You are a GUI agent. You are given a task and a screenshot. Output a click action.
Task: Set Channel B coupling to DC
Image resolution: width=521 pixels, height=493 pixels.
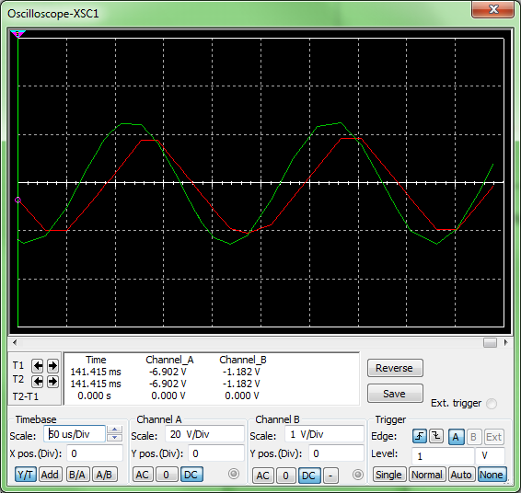coord(308,476)
